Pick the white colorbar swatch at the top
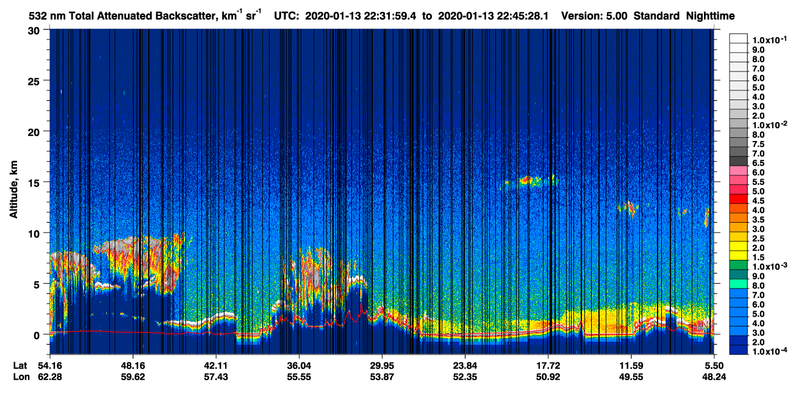Image resolution: width=793 pixels, height=407 pixels. click(739, 38)
